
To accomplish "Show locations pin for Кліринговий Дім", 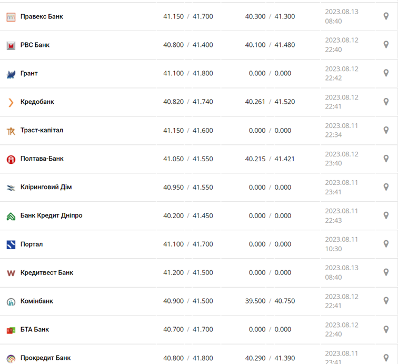I will tap(386, 187).
